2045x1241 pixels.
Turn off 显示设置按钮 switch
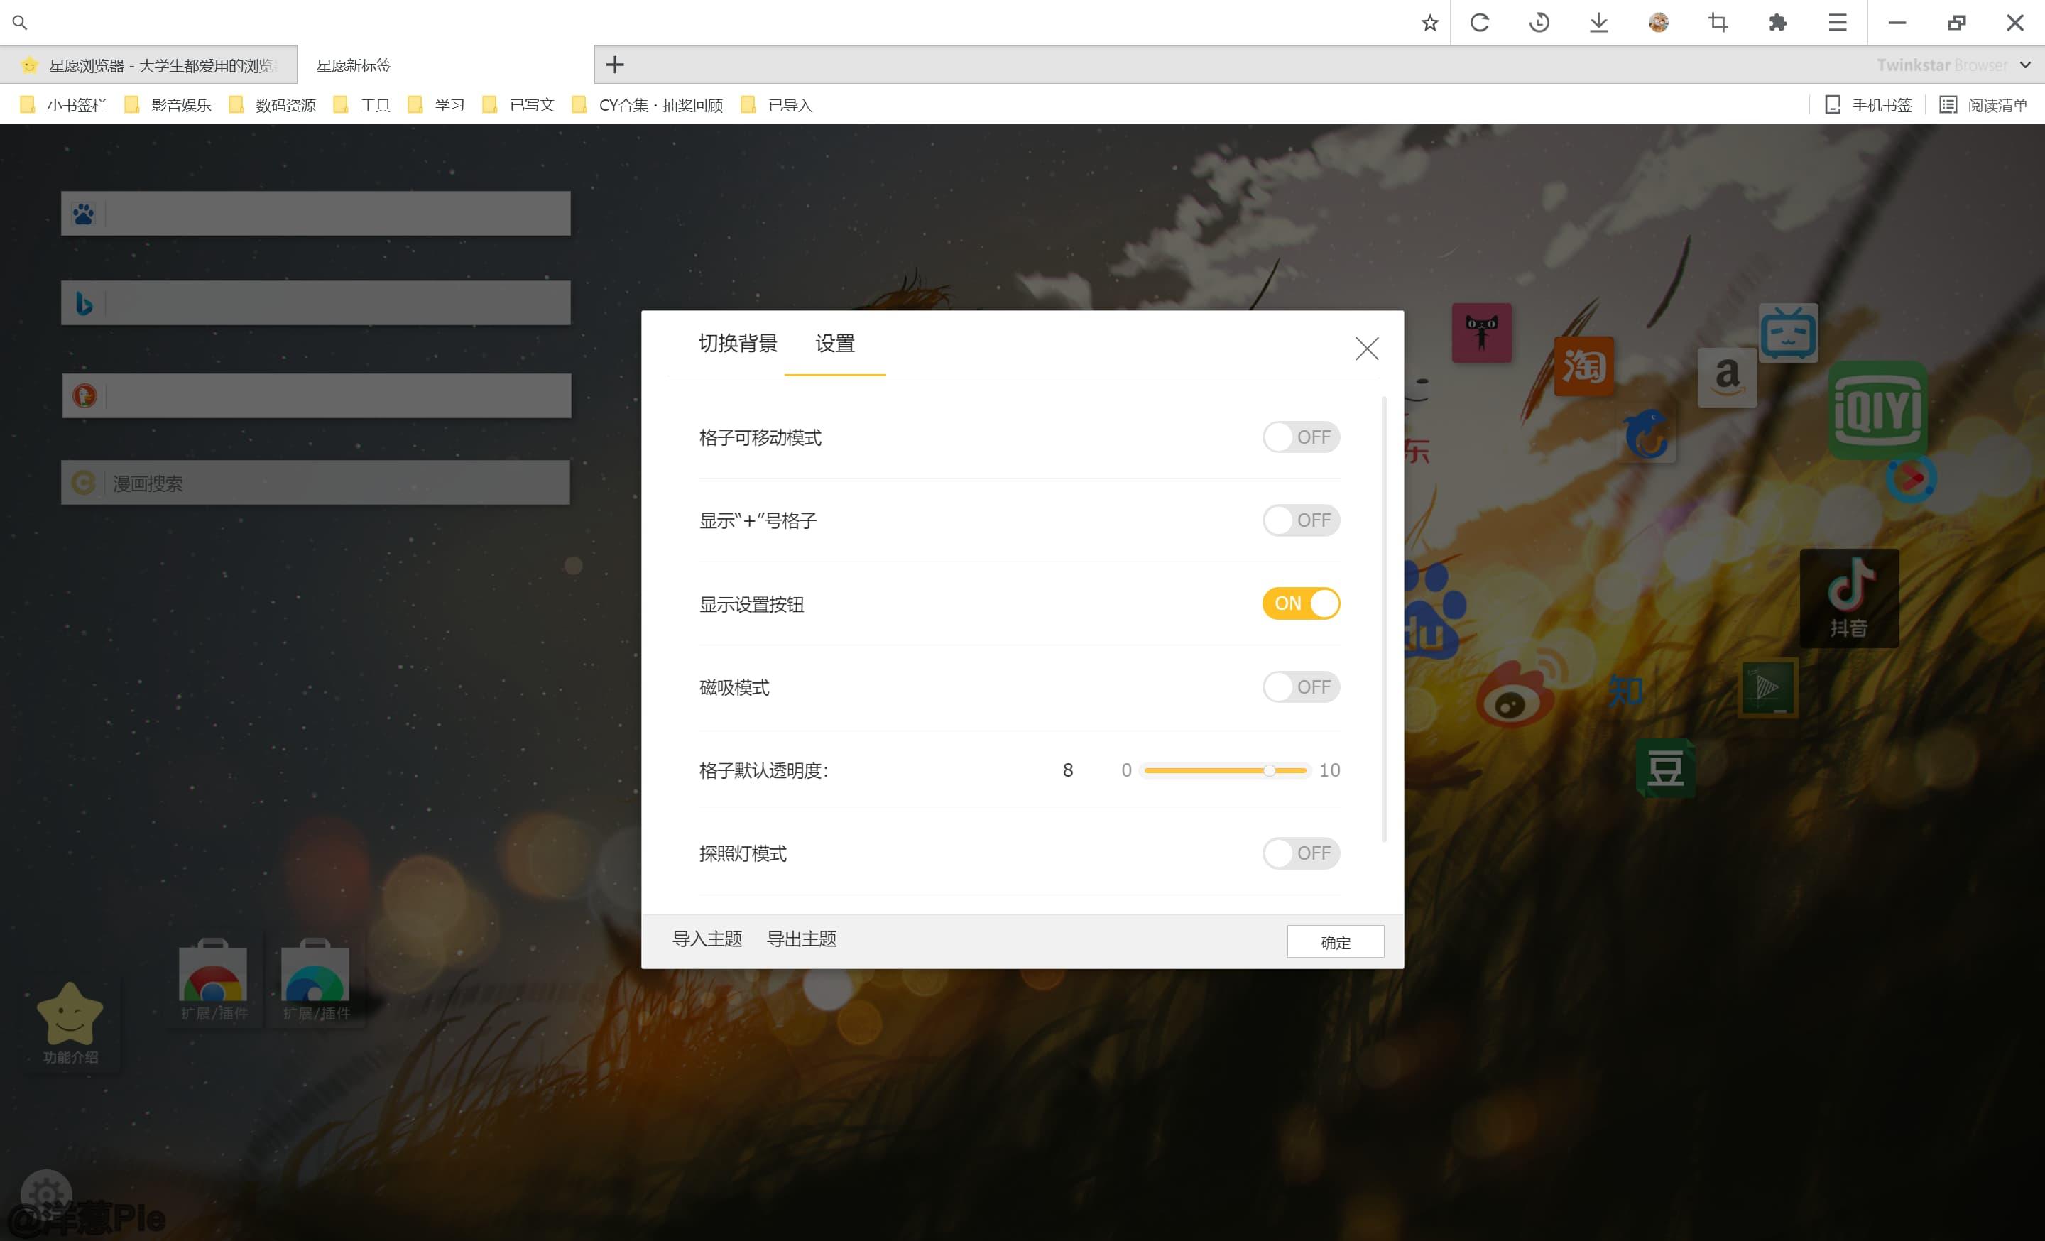(1301, 604)
